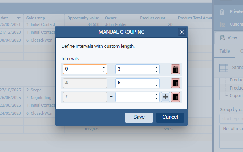Switch to the Table tab
243x152 pixels.
click(225, 51)
